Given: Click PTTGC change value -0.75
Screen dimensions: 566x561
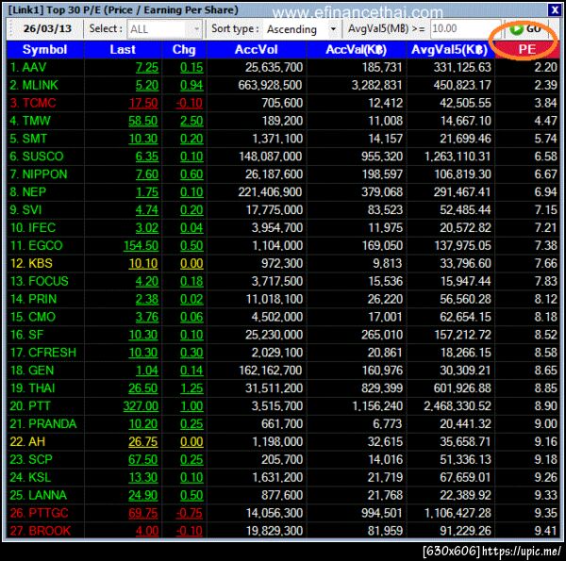Looking at the screenshot, I should tap(190, 513).
